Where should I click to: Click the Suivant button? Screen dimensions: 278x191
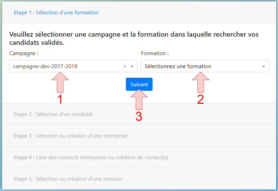(139, 84)
